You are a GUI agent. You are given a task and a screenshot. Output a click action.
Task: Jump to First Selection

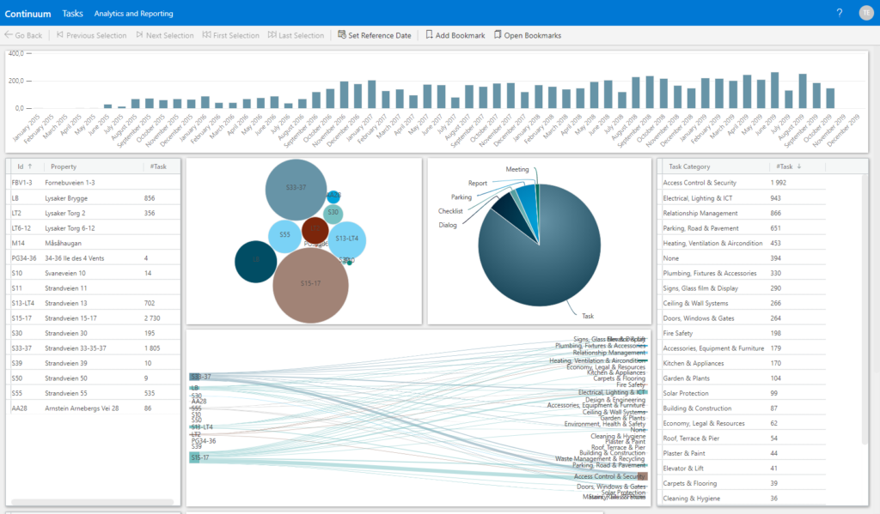pyautogui.click(x=230, y=35)
